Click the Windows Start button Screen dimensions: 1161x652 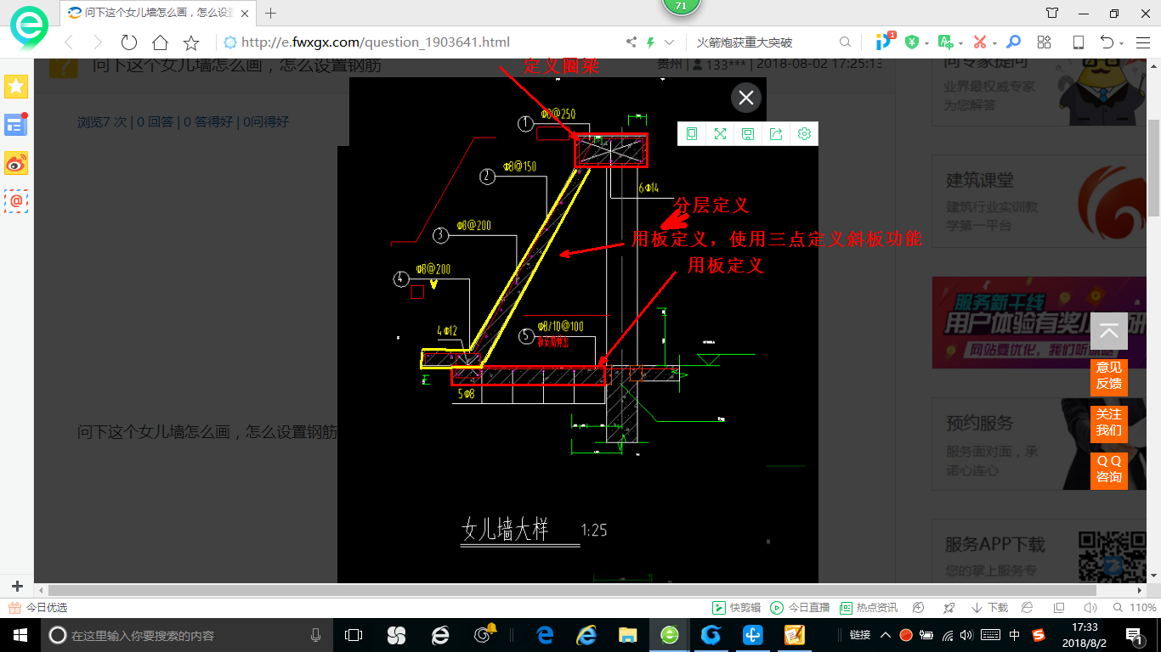tap(20, 635)
